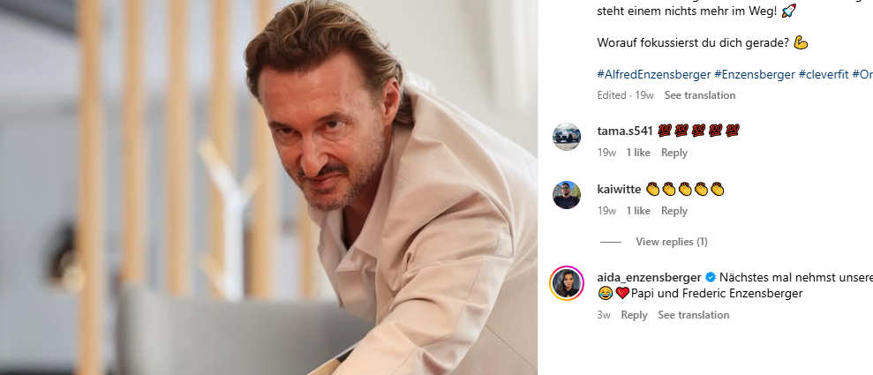View aida_enzensberger's story avatar
Image resolution: width=873 pixels, height=375 pixels.
[x=567, y=283]
